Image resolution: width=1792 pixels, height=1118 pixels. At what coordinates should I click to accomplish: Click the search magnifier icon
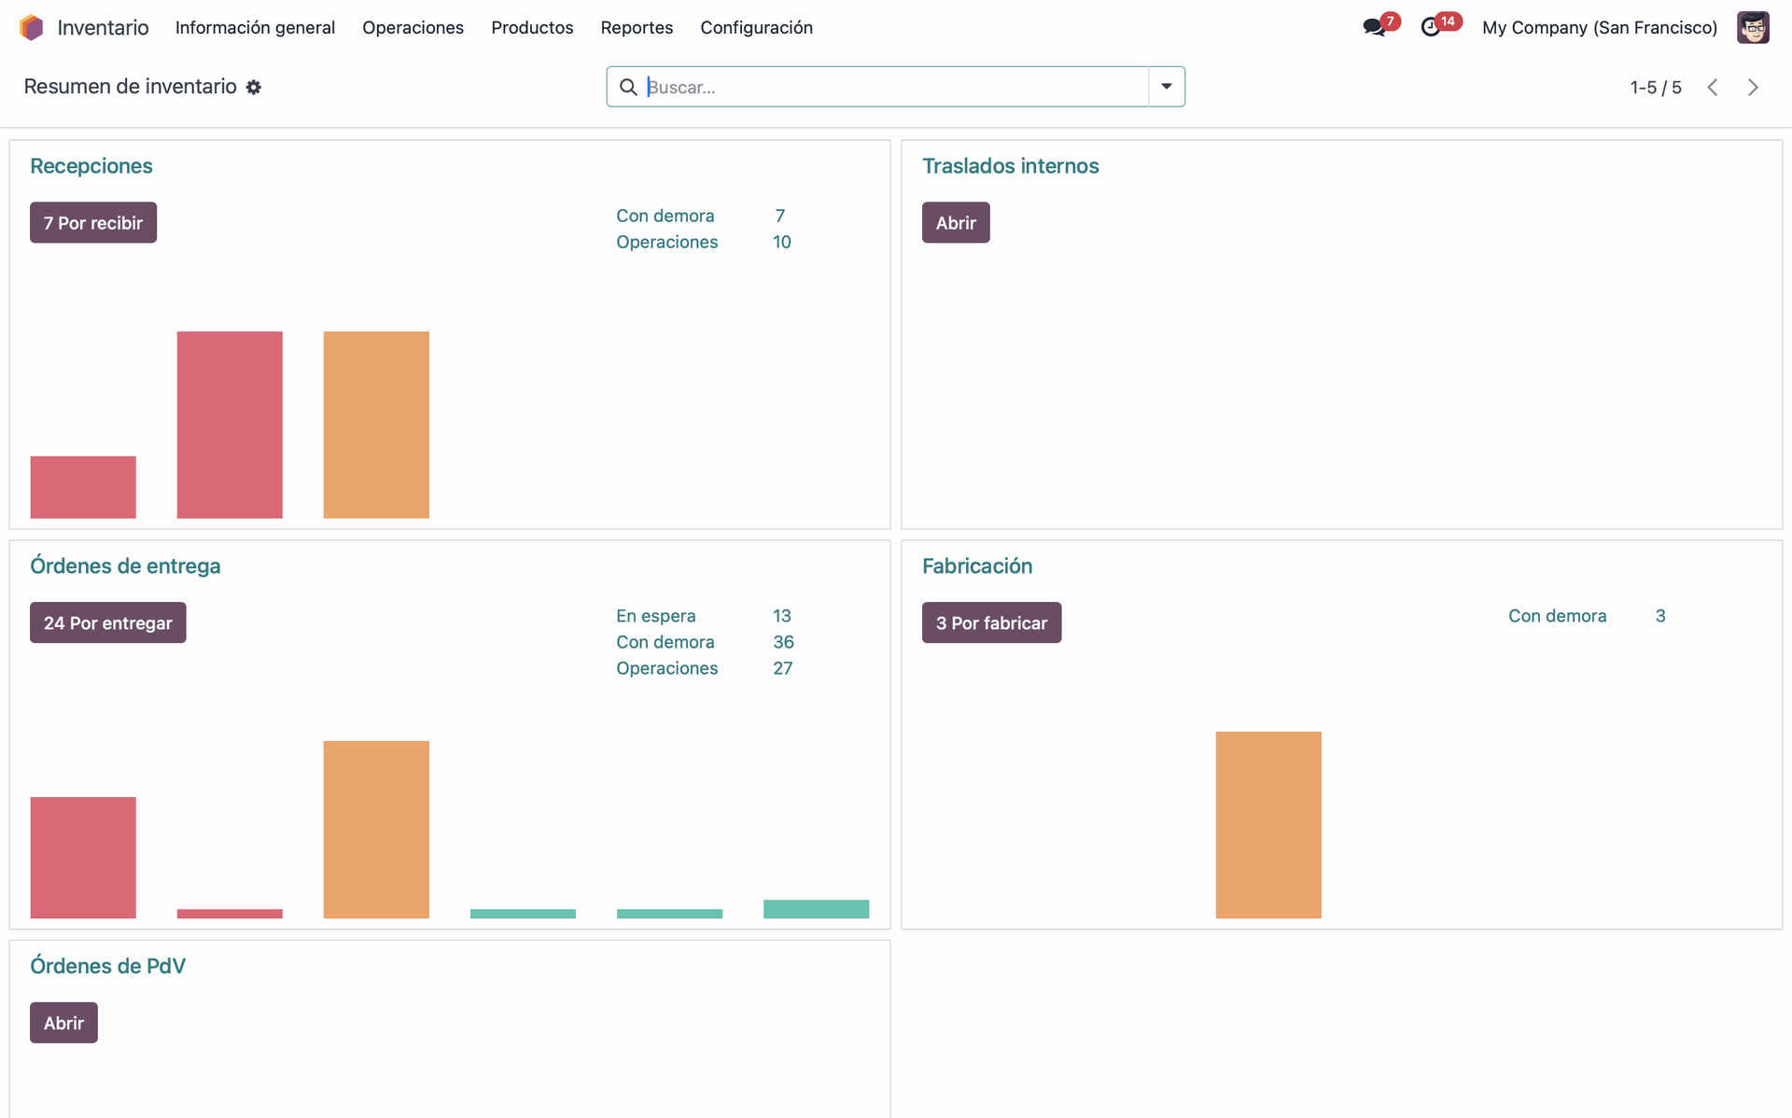click(628, 87)
